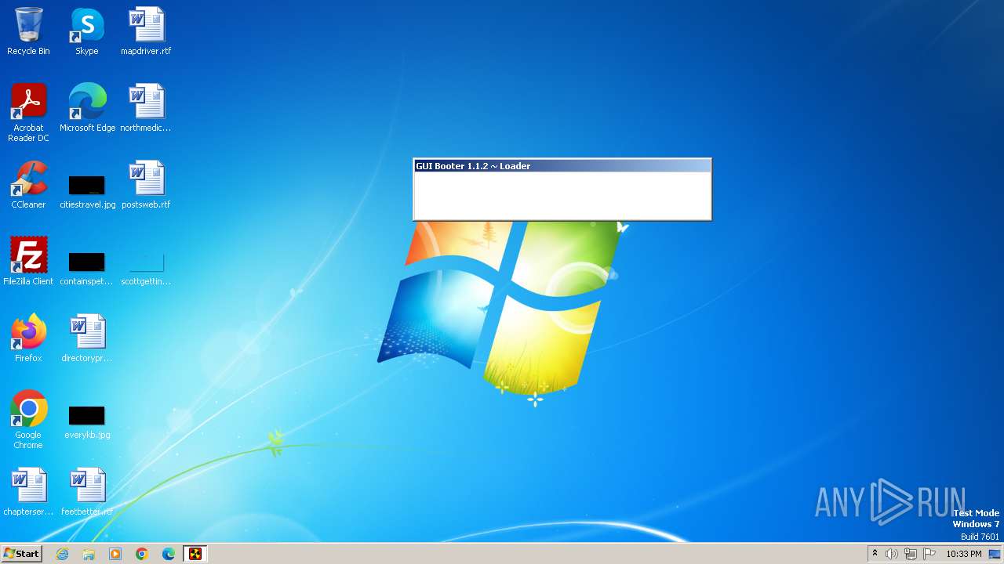Image resolution: width=1004 pixels, height=564 pixels.
Task: Click the Show desktop tray button
Action: (x=995, y=554)
